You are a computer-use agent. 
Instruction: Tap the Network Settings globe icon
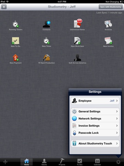(x=74, y=119)
